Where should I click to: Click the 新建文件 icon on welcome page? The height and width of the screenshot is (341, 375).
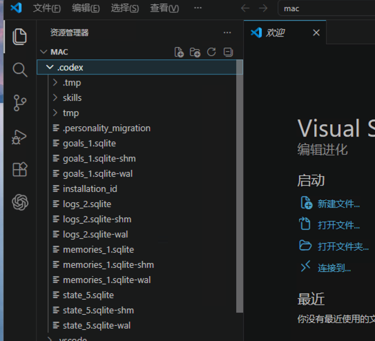click(307, 203)
